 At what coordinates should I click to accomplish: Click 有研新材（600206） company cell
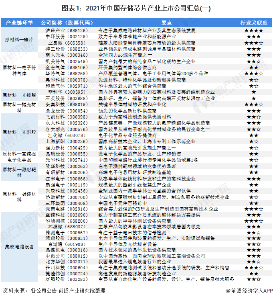click(x=67, y=172)
